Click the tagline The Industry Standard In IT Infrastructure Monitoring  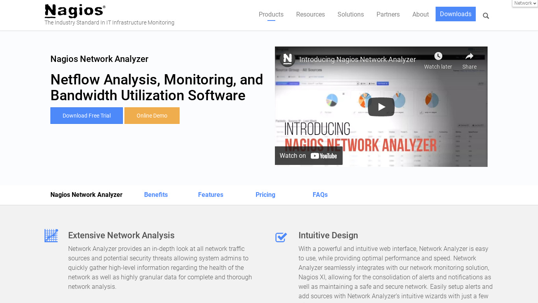109,23
